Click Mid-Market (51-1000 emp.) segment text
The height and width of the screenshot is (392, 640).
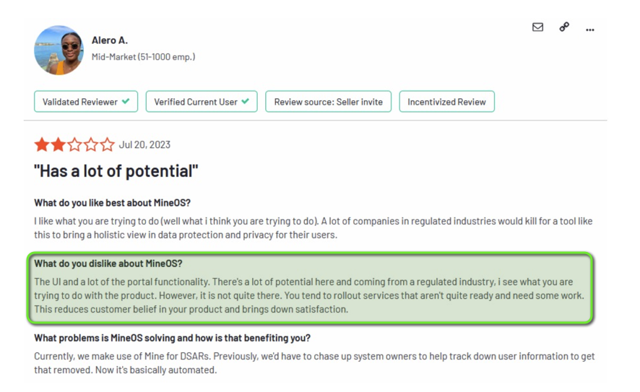click(x=143, y=57)
